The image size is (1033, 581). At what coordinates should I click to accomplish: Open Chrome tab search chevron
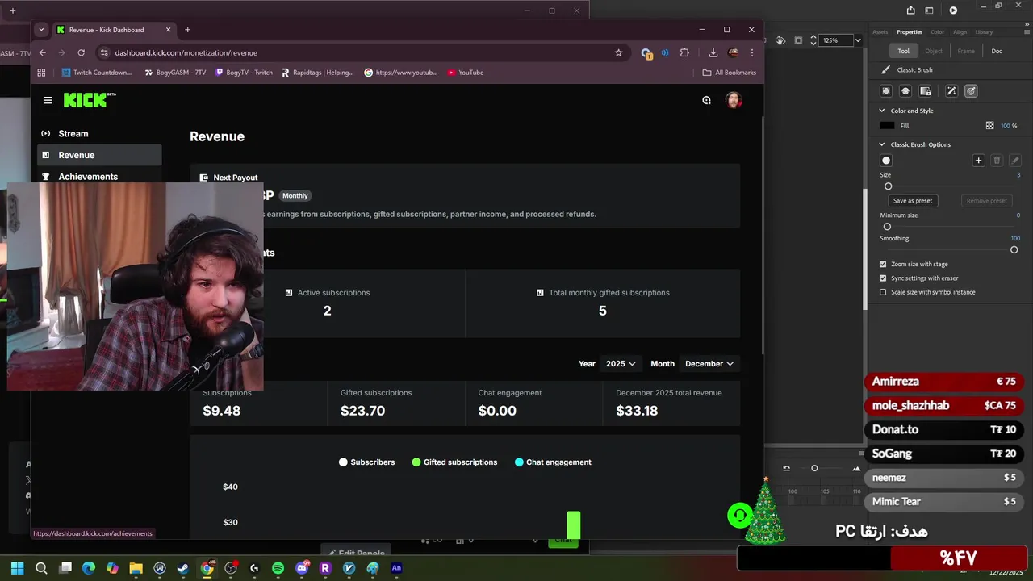click(x=41, y=30)
